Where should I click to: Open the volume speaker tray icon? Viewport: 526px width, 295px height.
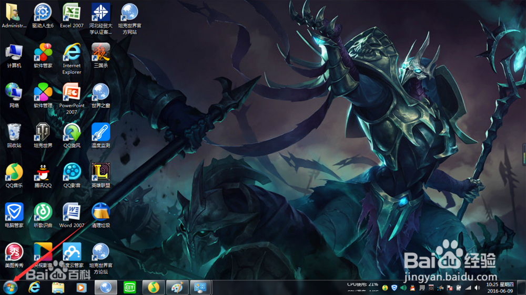(x=477, y=288)
